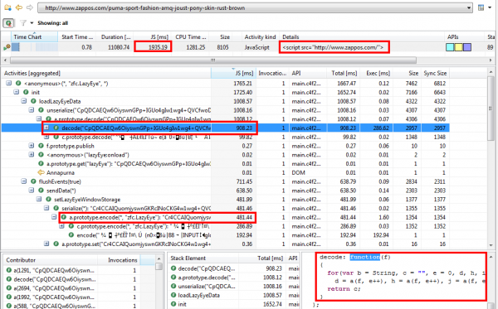Click the green icon of f.prototype.publish row
This screenshot has width=498, height=309.
click(41, 146)
